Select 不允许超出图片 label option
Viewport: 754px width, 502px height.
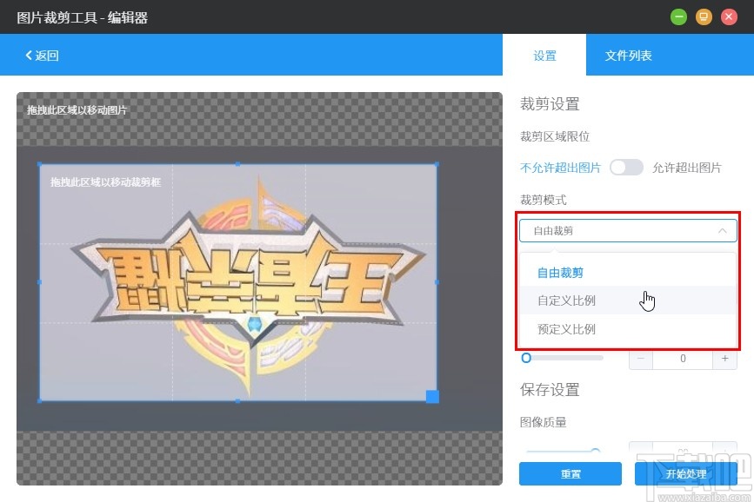click(x=560, y=168)
